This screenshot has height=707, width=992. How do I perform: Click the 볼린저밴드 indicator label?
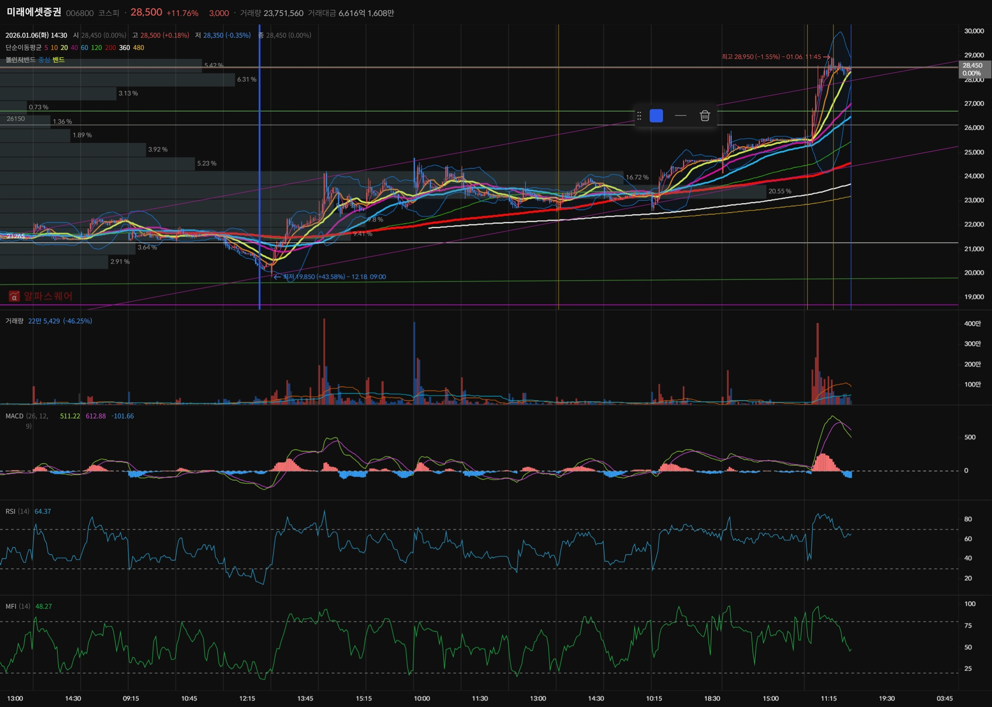(x=20, y=60)
